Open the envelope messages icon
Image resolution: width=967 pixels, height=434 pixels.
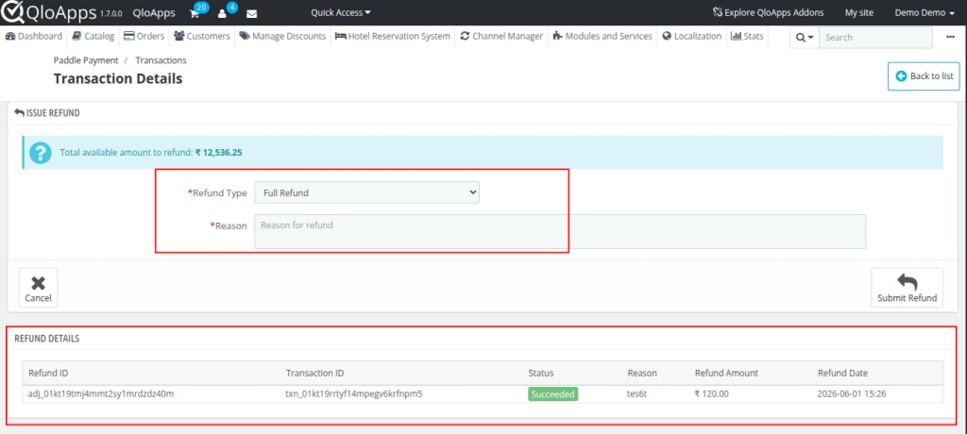tap(251, 13)
